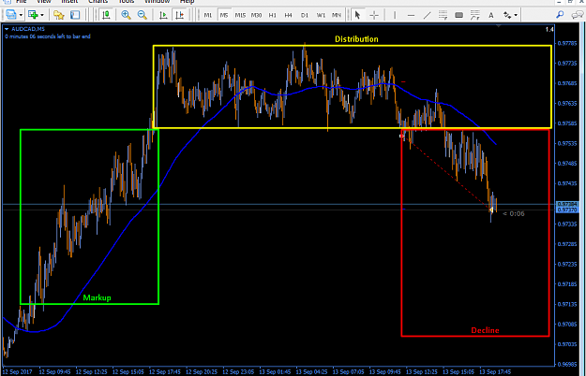The image size is (586, 376).
Task: Click the '13 Sep 17:45' time axis label
Action: [x=495, y=372]
